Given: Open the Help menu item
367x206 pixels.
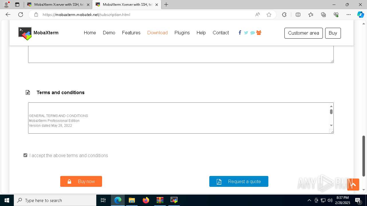Looking at the screenshot, I should [201, 33].
